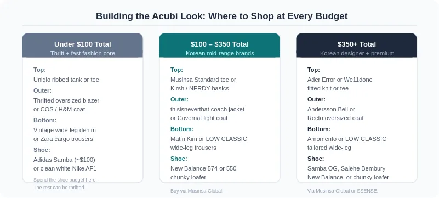Click the Korean mid-range brands subtitle
Viewport: 439px width, 198px height.
pyautogui.click(x=220, y=53)
